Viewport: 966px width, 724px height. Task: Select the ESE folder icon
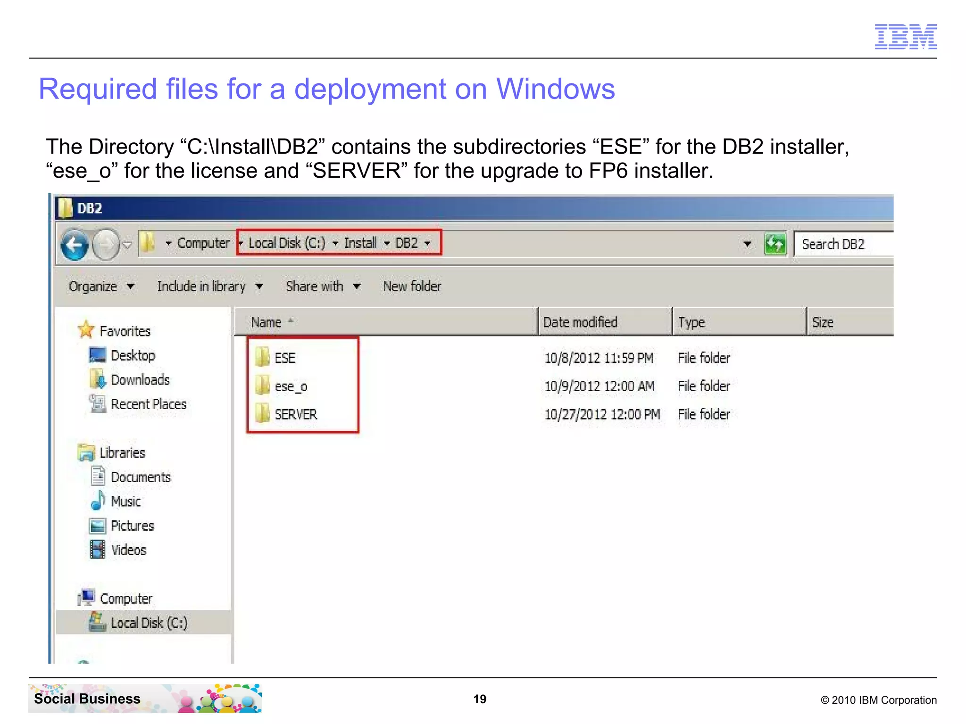[x=262, y=357]
